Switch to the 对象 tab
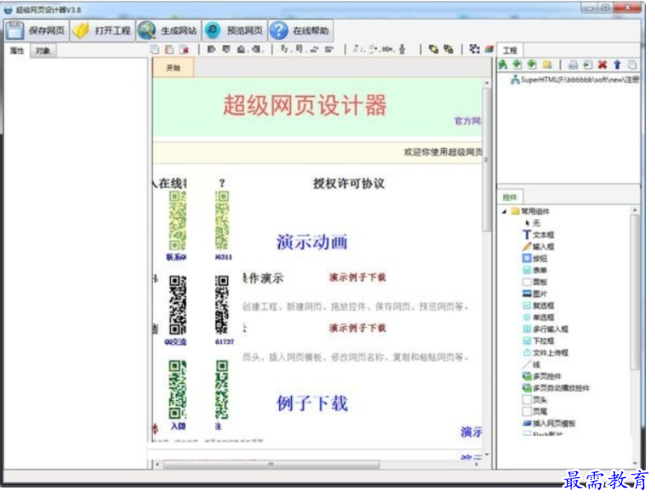 43,50
